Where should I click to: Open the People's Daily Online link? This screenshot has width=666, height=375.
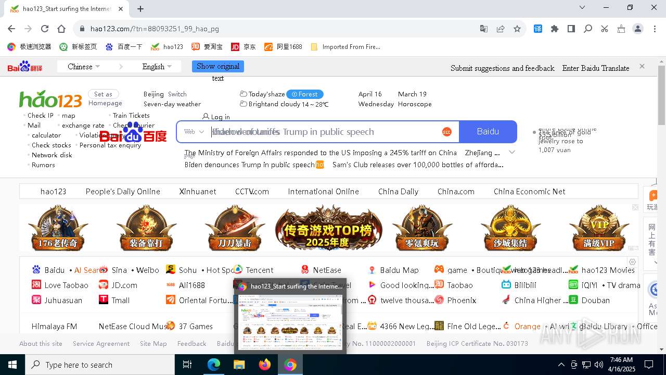123,191
